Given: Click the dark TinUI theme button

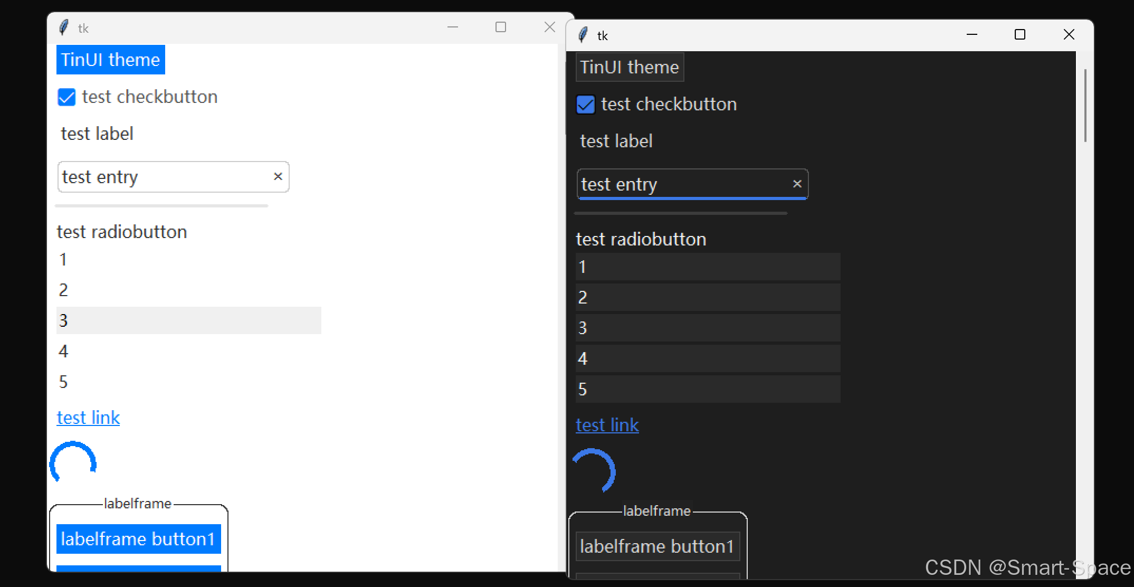Looking at the screenshot, I should tap(629, 67).
